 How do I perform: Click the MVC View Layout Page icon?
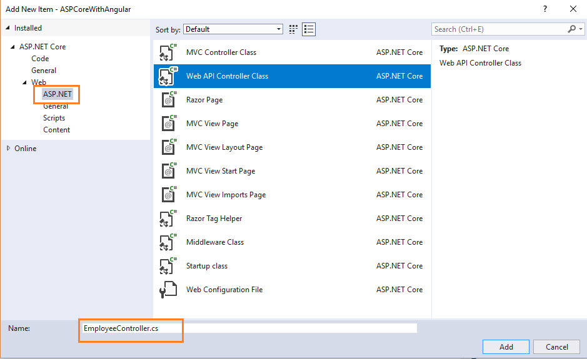168,147
